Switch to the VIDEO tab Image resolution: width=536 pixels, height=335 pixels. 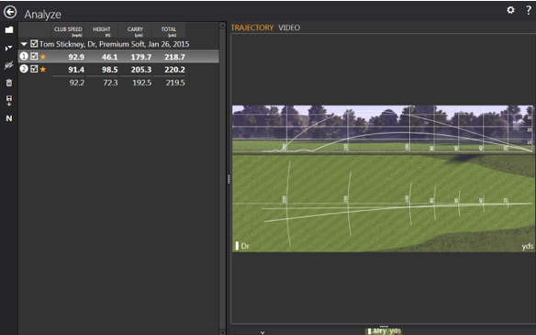coord(289,28)
